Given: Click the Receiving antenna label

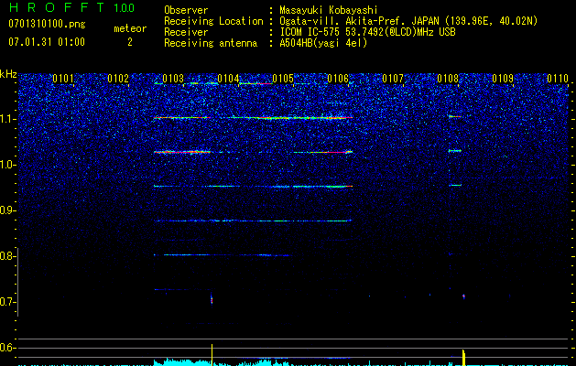Looking at the screenshot, I should point(211,43).
